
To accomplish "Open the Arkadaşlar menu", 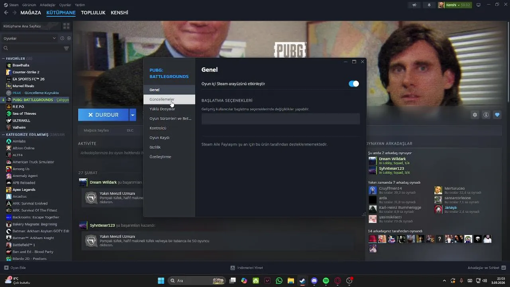I will coord(48,5).
